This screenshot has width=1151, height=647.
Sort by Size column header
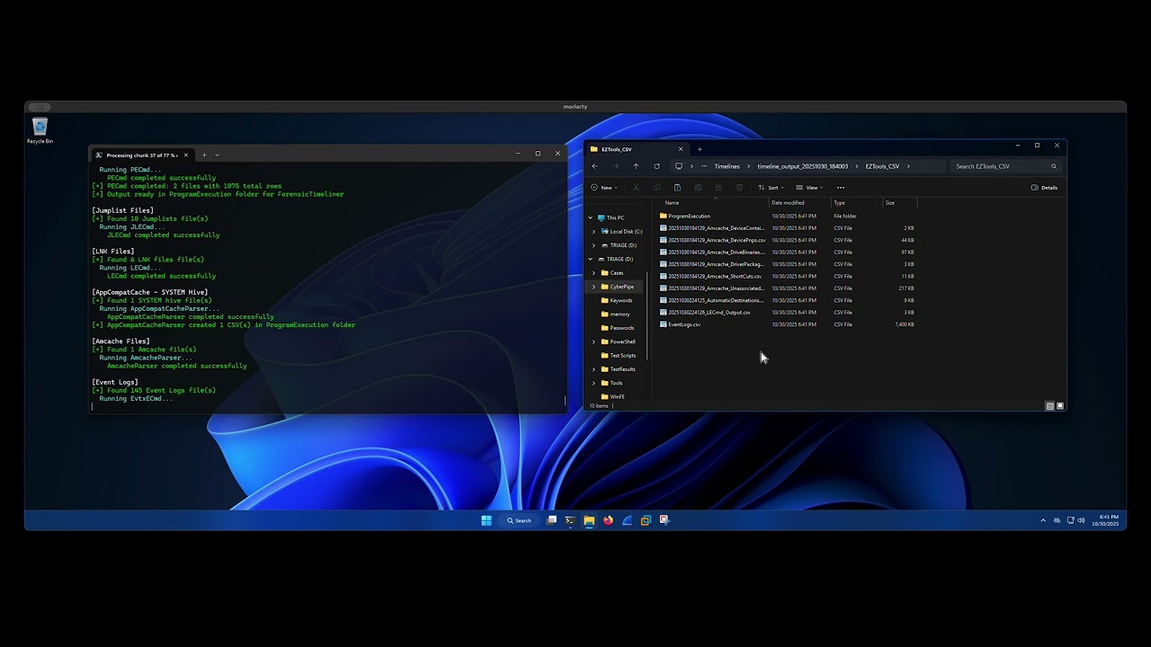pos(889,203)
